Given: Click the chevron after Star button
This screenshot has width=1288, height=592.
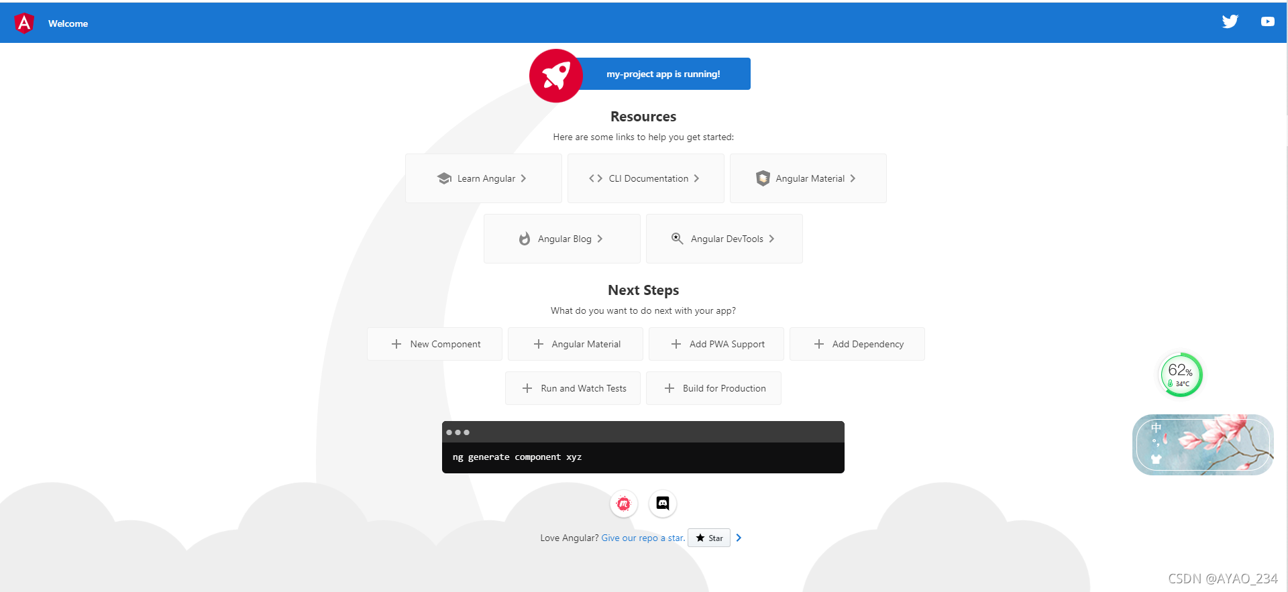Looking at the screenshot, I should coord(739,538).
